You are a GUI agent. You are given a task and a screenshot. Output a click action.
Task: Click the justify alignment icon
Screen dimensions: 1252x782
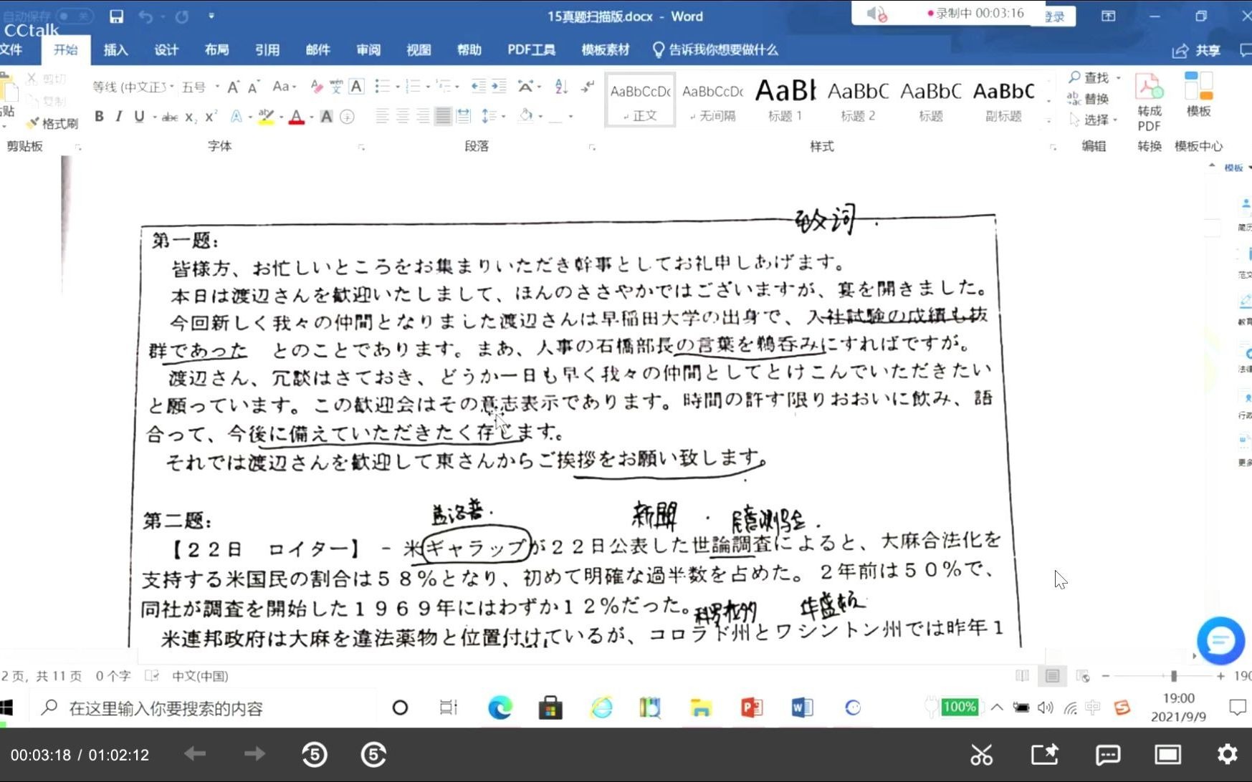tap(444, 116)
